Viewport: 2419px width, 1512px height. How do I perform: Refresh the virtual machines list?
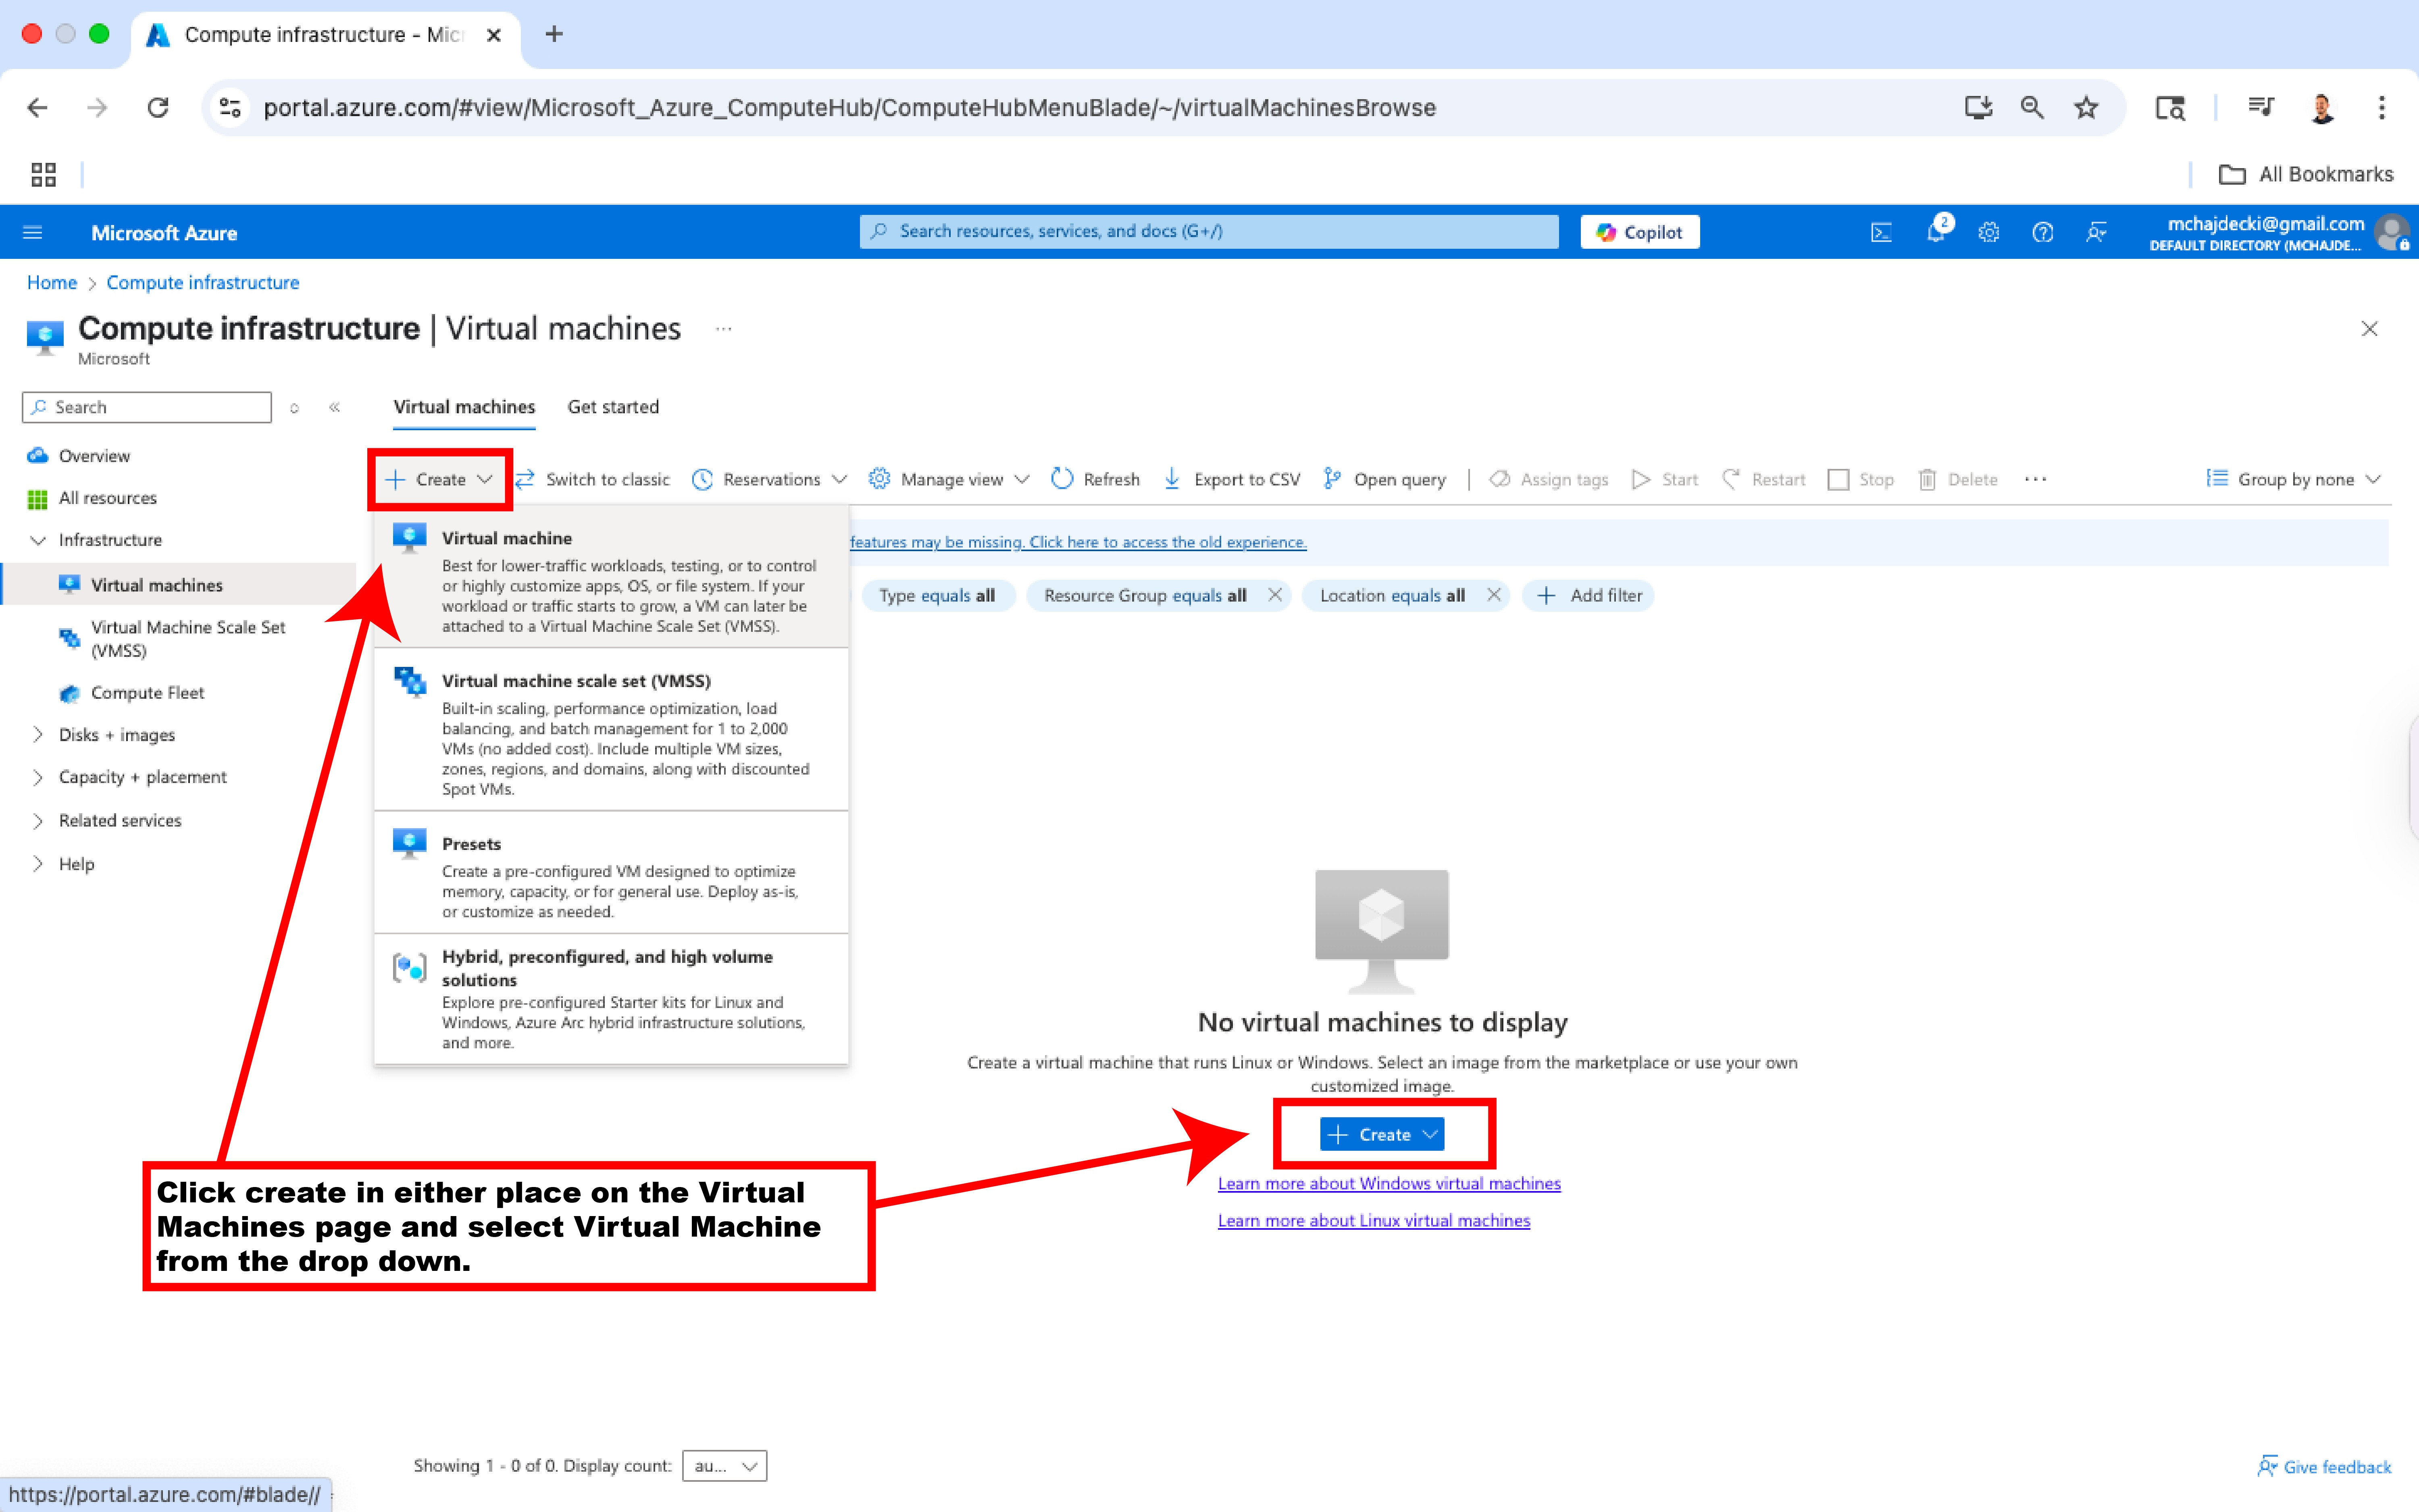(x=1095, y=480)
